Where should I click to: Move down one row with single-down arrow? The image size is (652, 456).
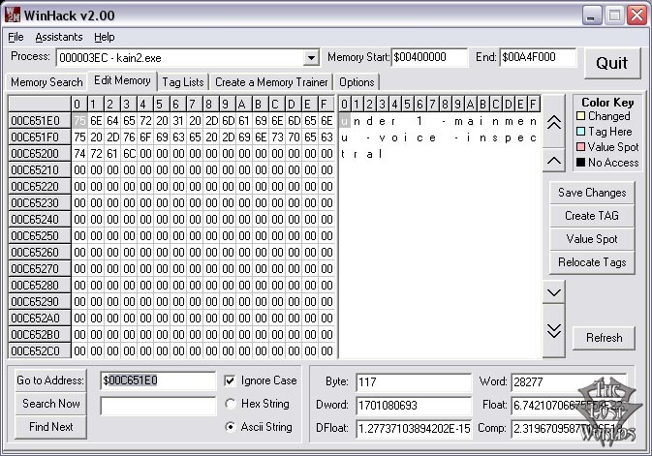tap(554, 292)
